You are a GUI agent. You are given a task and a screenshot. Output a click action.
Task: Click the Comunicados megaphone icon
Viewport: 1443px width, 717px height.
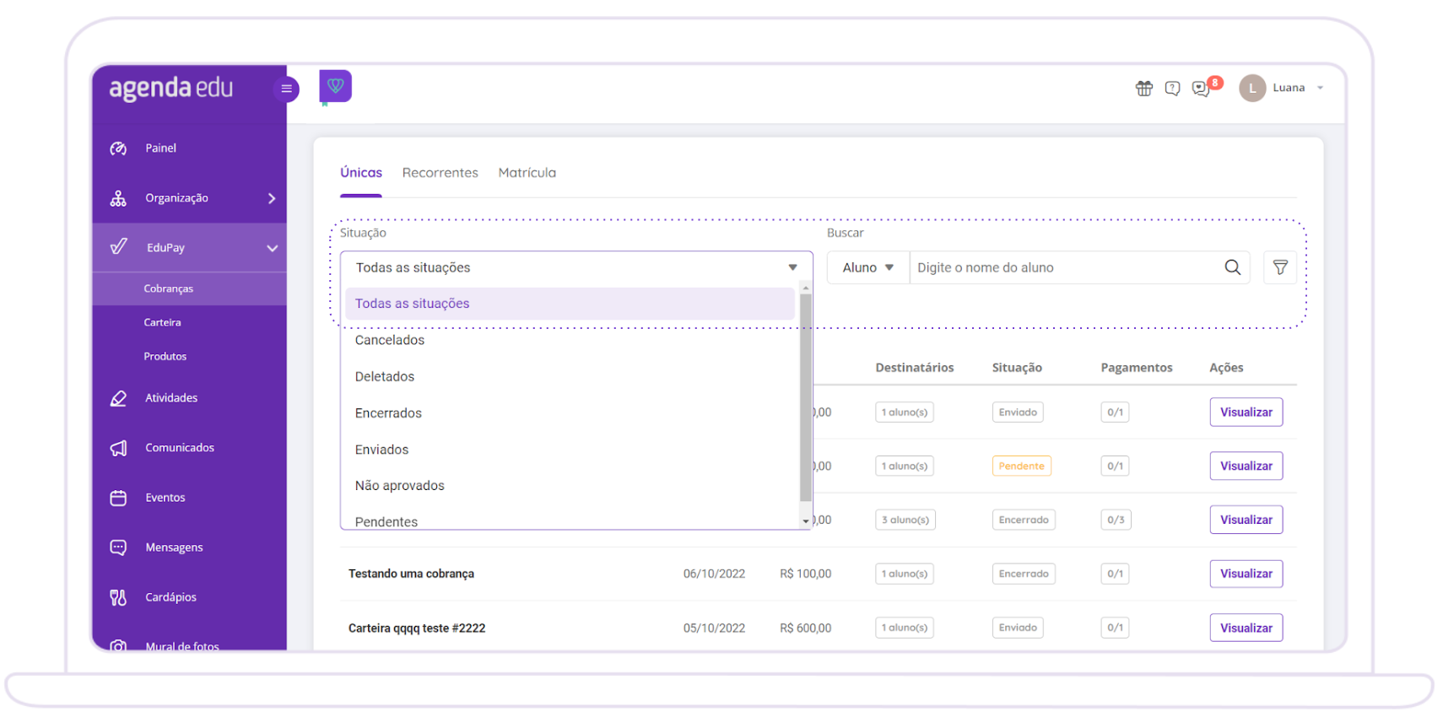tap(118, 448)
